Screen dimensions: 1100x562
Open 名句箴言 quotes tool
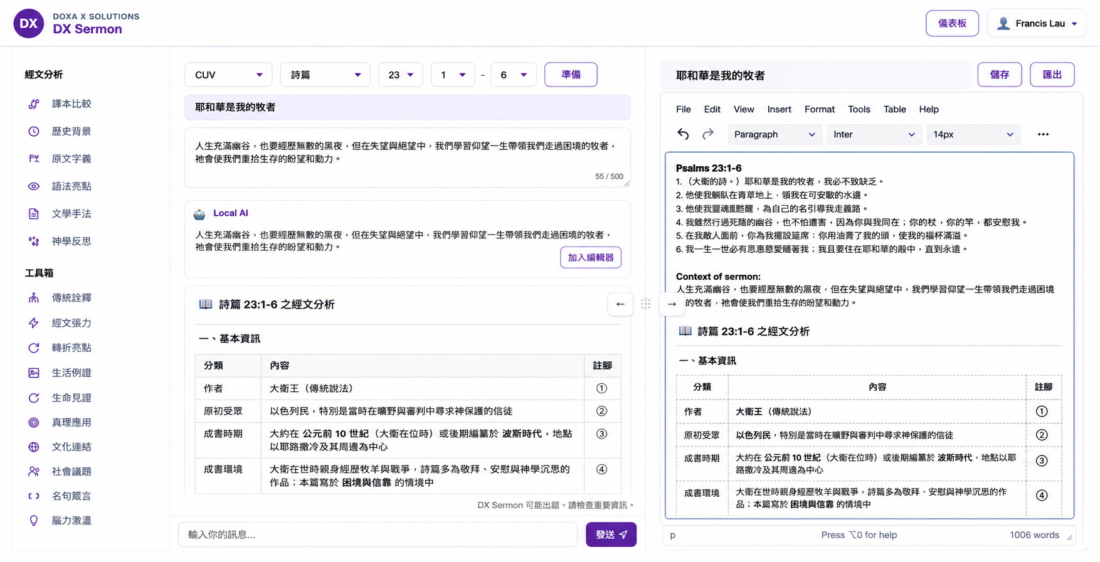pyautogui.click(x=60, y=496)
